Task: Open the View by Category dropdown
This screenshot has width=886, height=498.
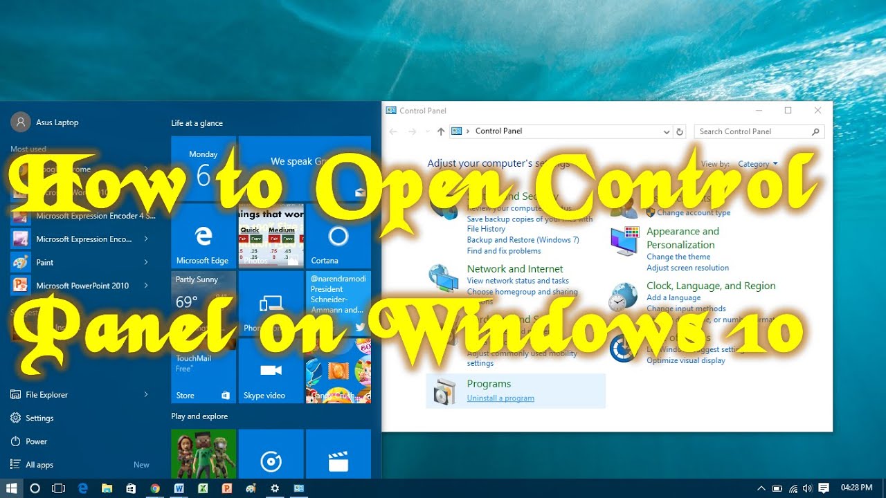Action: click(x=758, y=164)
